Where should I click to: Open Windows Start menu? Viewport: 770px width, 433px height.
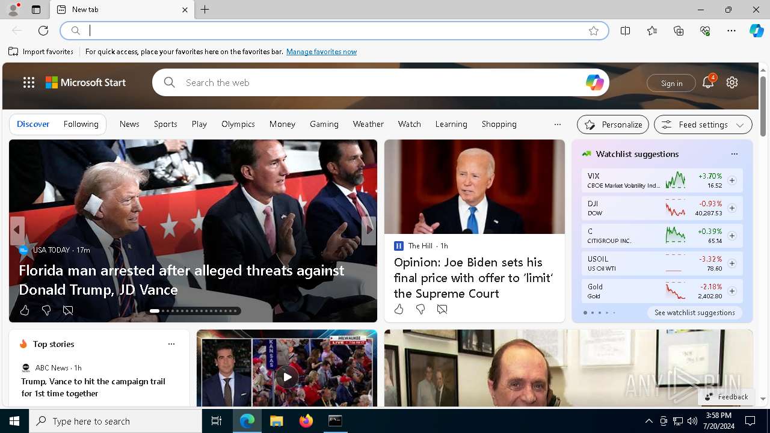[14, 421]
